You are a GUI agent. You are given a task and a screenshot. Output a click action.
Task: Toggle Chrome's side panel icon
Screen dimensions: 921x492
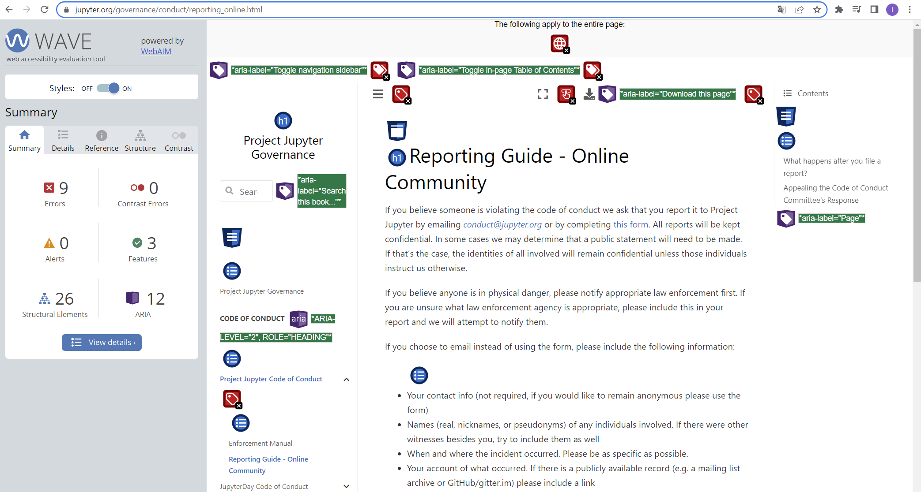[874, 9]
